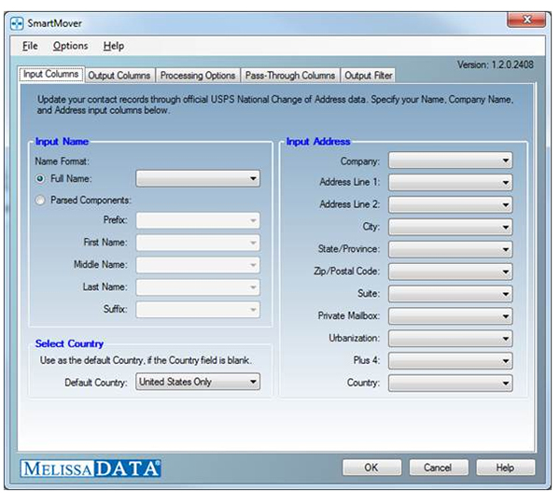
Task: Open the Private Mailbox dropdown
Action: [451, 316]
